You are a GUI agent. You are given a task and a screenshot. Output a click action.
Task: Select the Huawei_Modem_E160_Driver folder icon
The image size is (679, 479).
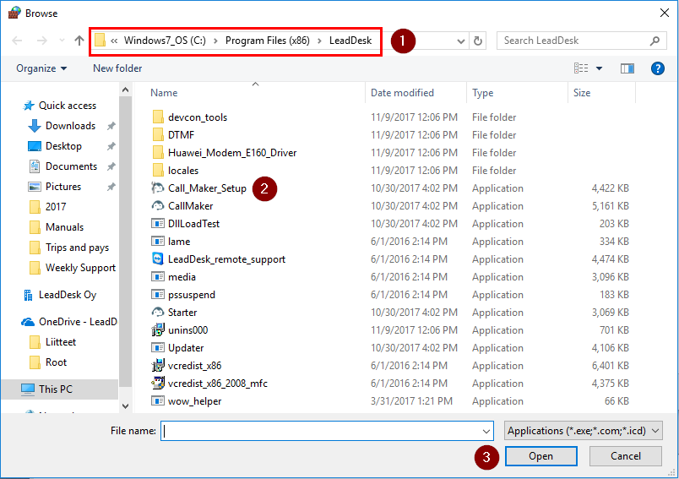click(x=158, y=153)
